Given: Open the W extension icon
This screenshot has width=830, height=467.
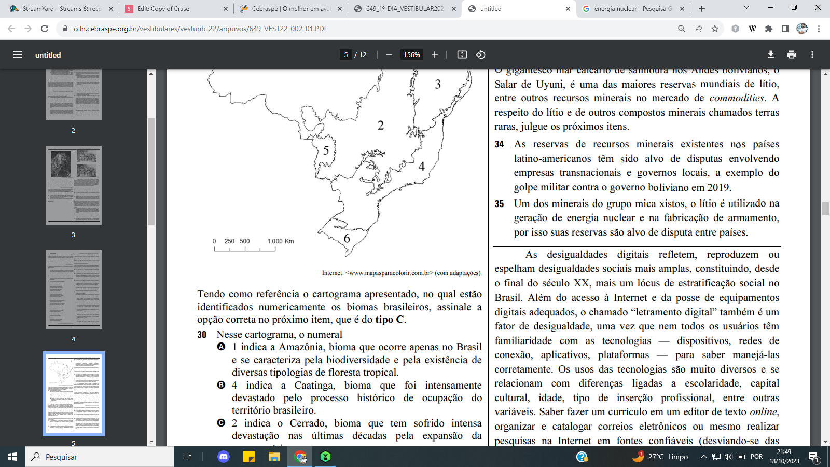Looking at the screenshot, I should point(752,29).
